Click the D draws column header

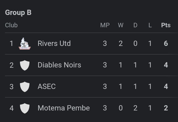(135, 25)
